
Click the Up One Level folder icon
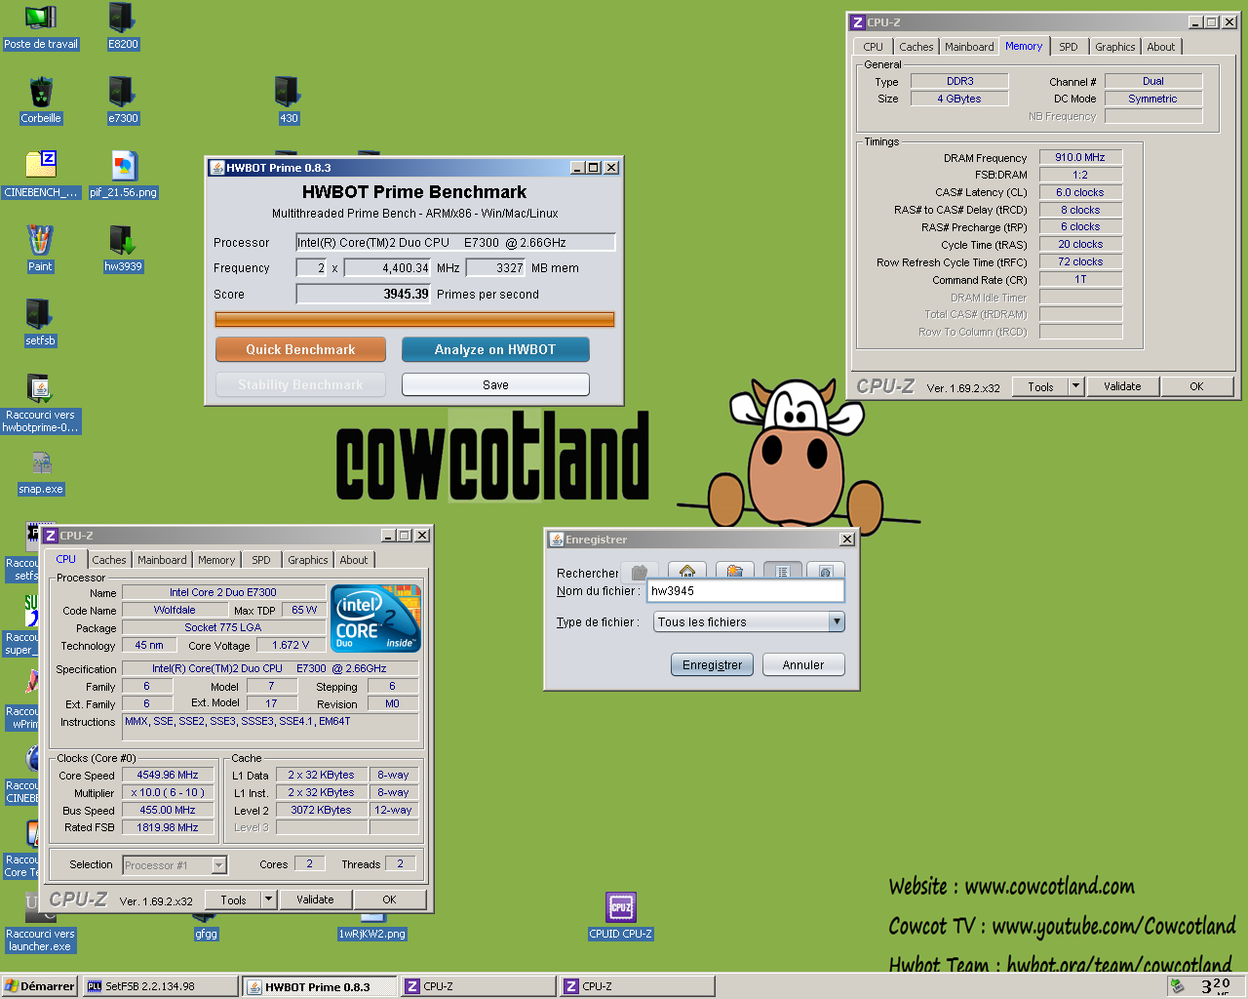click(x=640, y=573)
